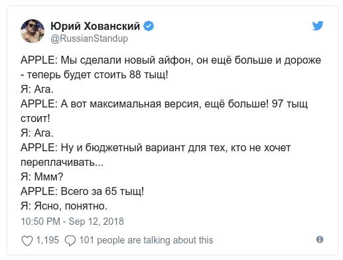This screenshot has height=260, width=343.
Task: Click the word 'стоит!' in tweet
Action: (x=35, y=119)
